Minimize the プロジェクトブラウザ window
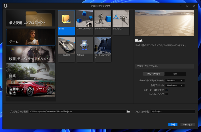The image size is (201, 132). click(x=181, y=6)
